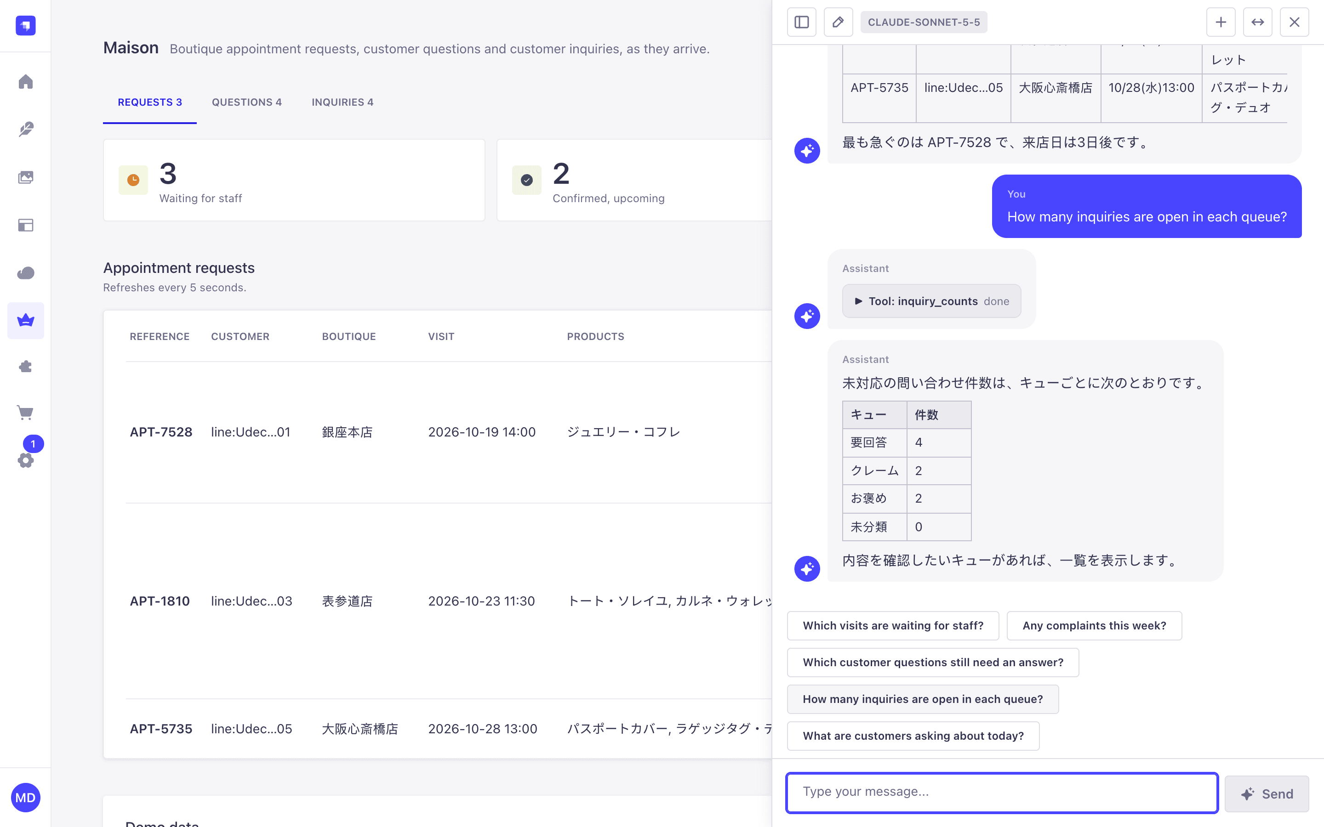Click the PRODUCTS column header
The width and height of the screenshot is (1324, 827).
click(x=595, y=336)
